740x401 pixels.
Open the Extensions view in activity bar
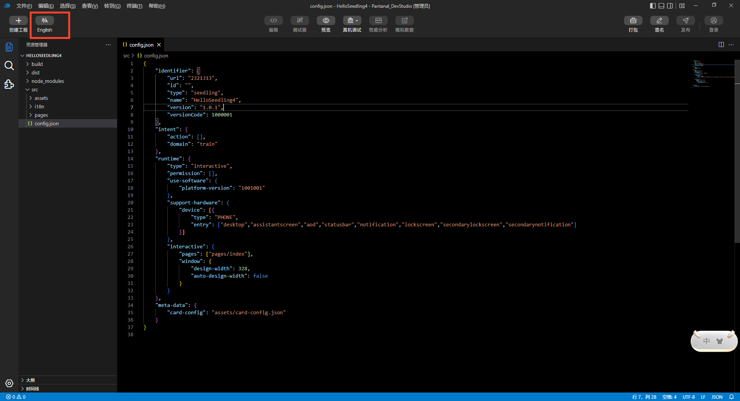click(x=9, y=84)
